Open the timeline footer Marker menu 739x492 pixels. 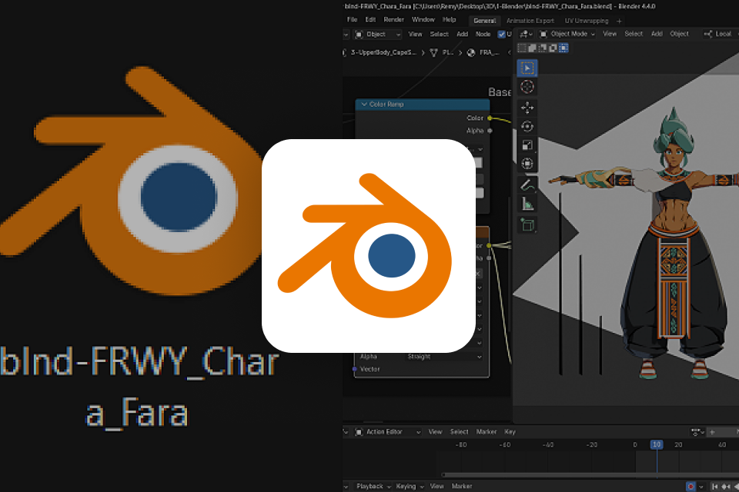(462, 487)
